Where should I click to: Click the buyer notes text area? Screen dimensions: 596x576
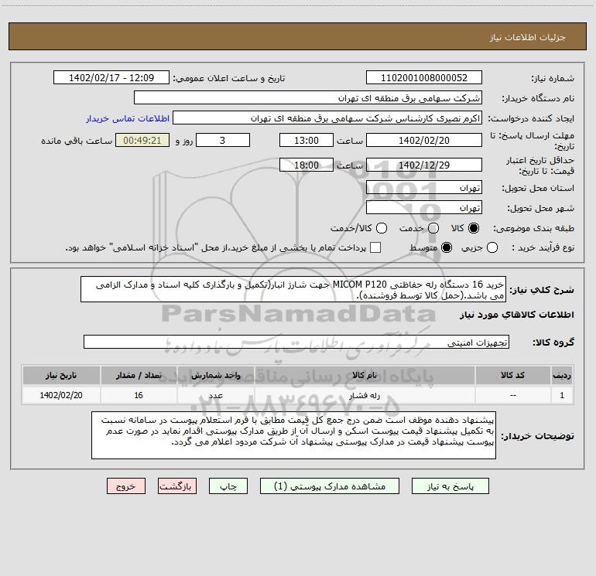(x=293, y=435)
